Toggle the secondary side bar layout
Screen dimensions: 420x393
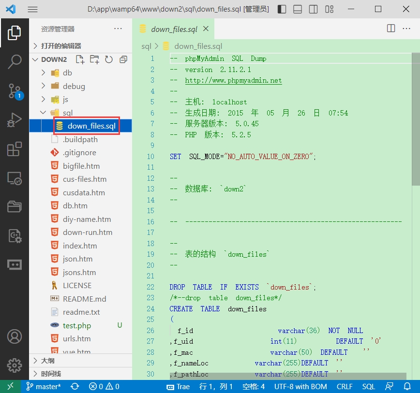point(313,9)
